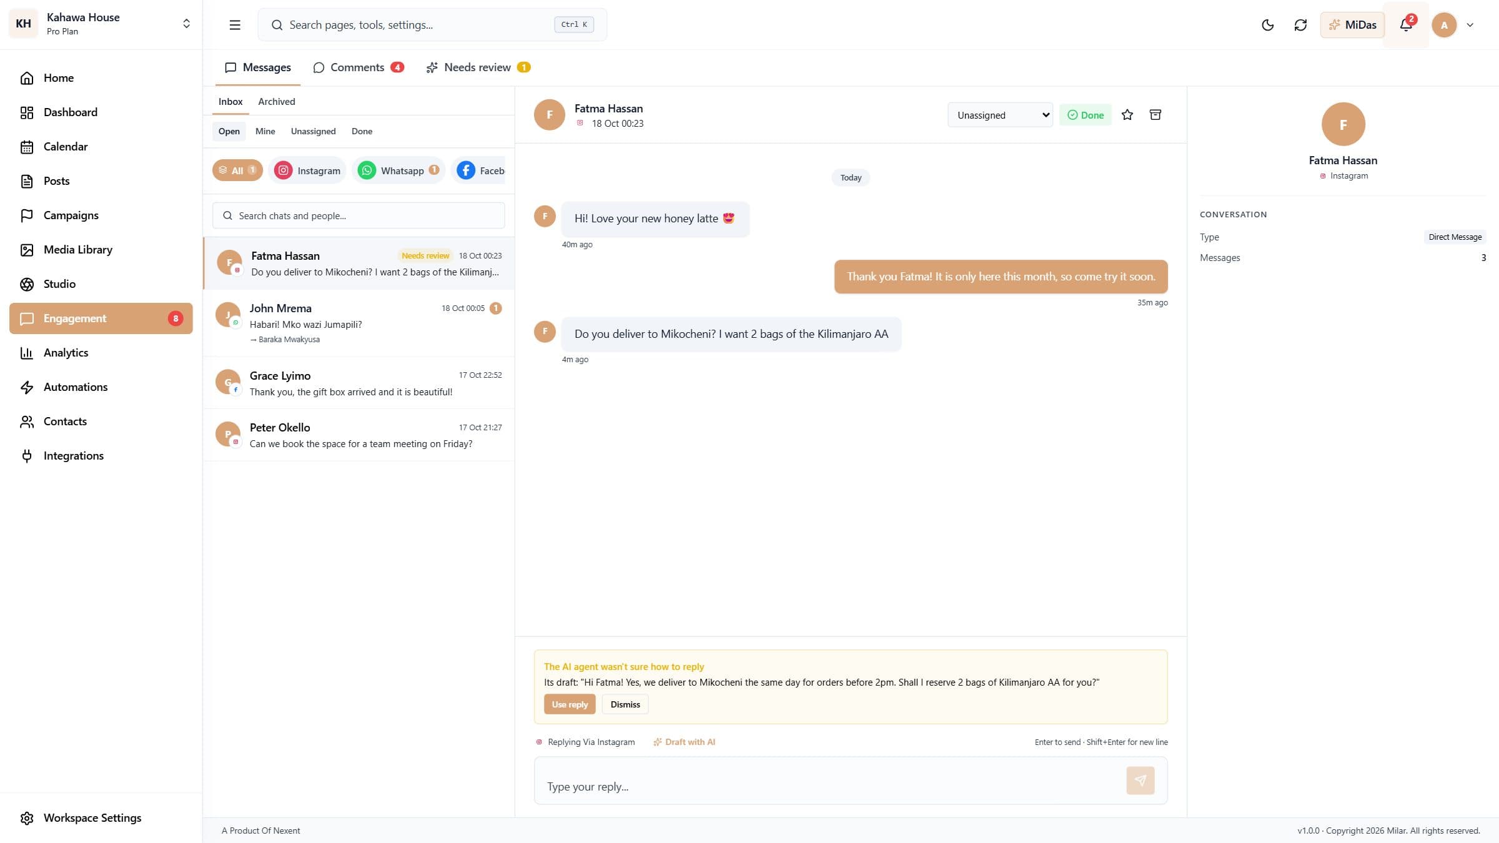
Task: Open Integrations page
Action: pos(101,456)
